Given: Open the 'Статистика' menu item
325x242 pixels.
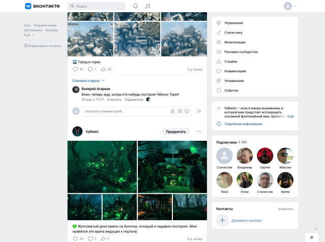Looking at the screenshot, I should pyautogui.click(x=233, y=33).
